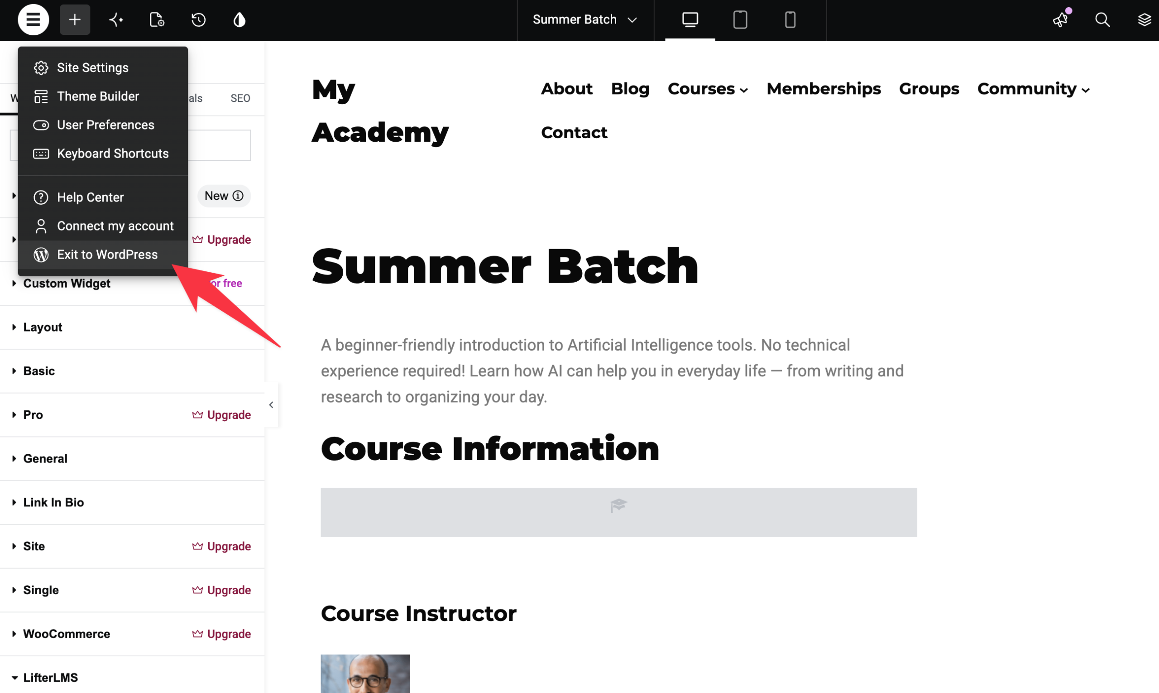Switch to the SEO tab
The width and height of the screenshot is (1159, 693).
[x=240, y=98]
